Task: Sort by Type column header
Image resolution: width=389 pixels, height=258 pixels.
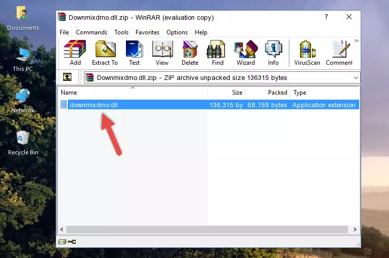Action: (x=324, y=93)
